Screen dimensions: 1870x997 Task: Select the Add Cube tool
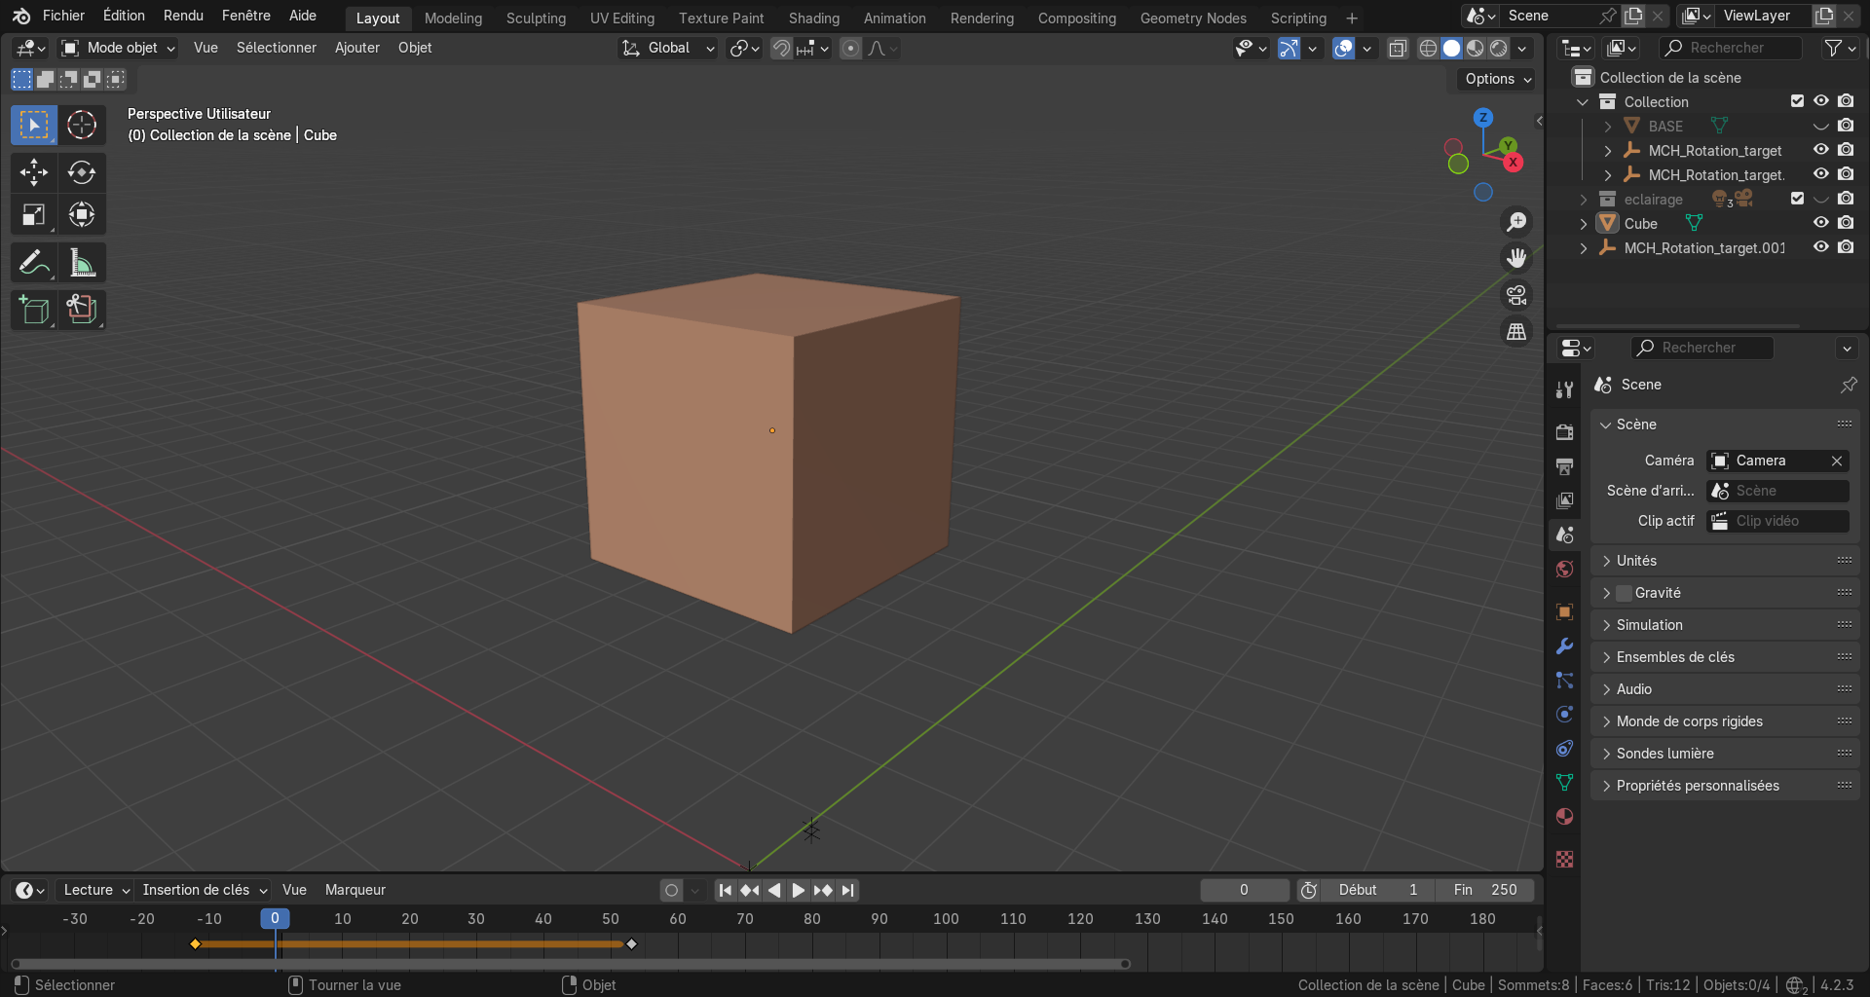point(34,310)
